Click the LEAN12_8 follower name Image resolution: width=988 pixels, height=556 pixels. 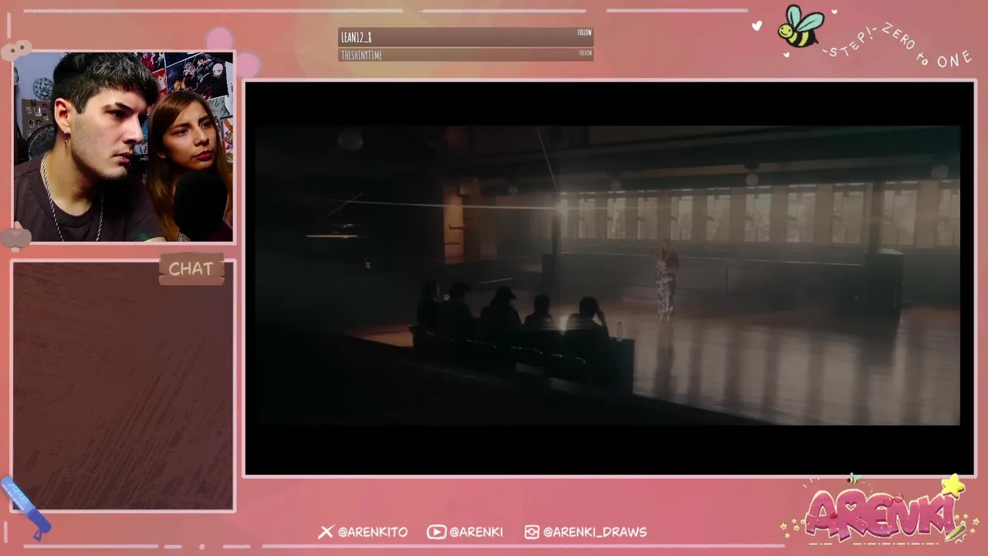click(x=357, y=37)
